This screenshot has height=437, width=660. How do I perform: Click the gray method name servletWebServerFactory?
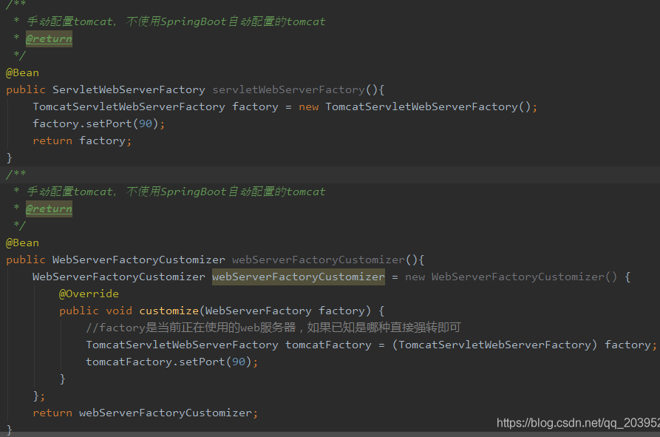tap(288, 89)
